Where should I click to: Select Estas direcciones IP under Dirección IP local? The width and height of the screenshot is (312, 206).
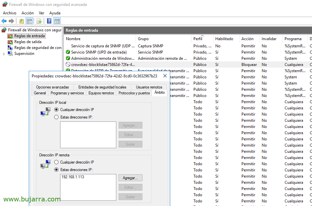click(x=56, y=117)
